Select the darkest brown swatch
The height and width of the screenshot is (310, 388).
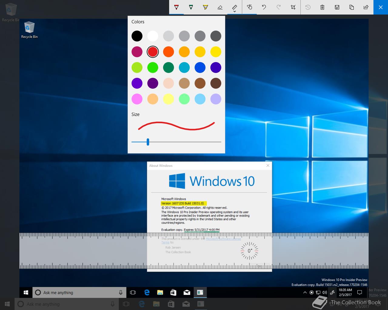click(216, 83)
